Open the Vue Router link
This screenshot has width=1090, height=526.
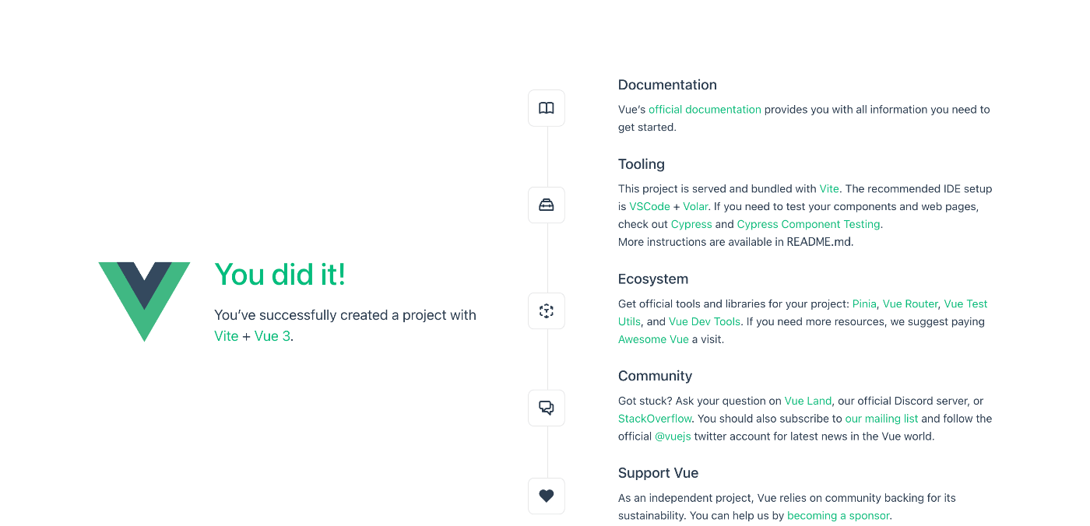(910, 304)
